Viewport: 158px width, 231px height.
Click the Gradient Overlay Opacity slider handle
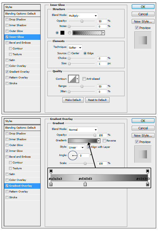click(x=95, y=135)
